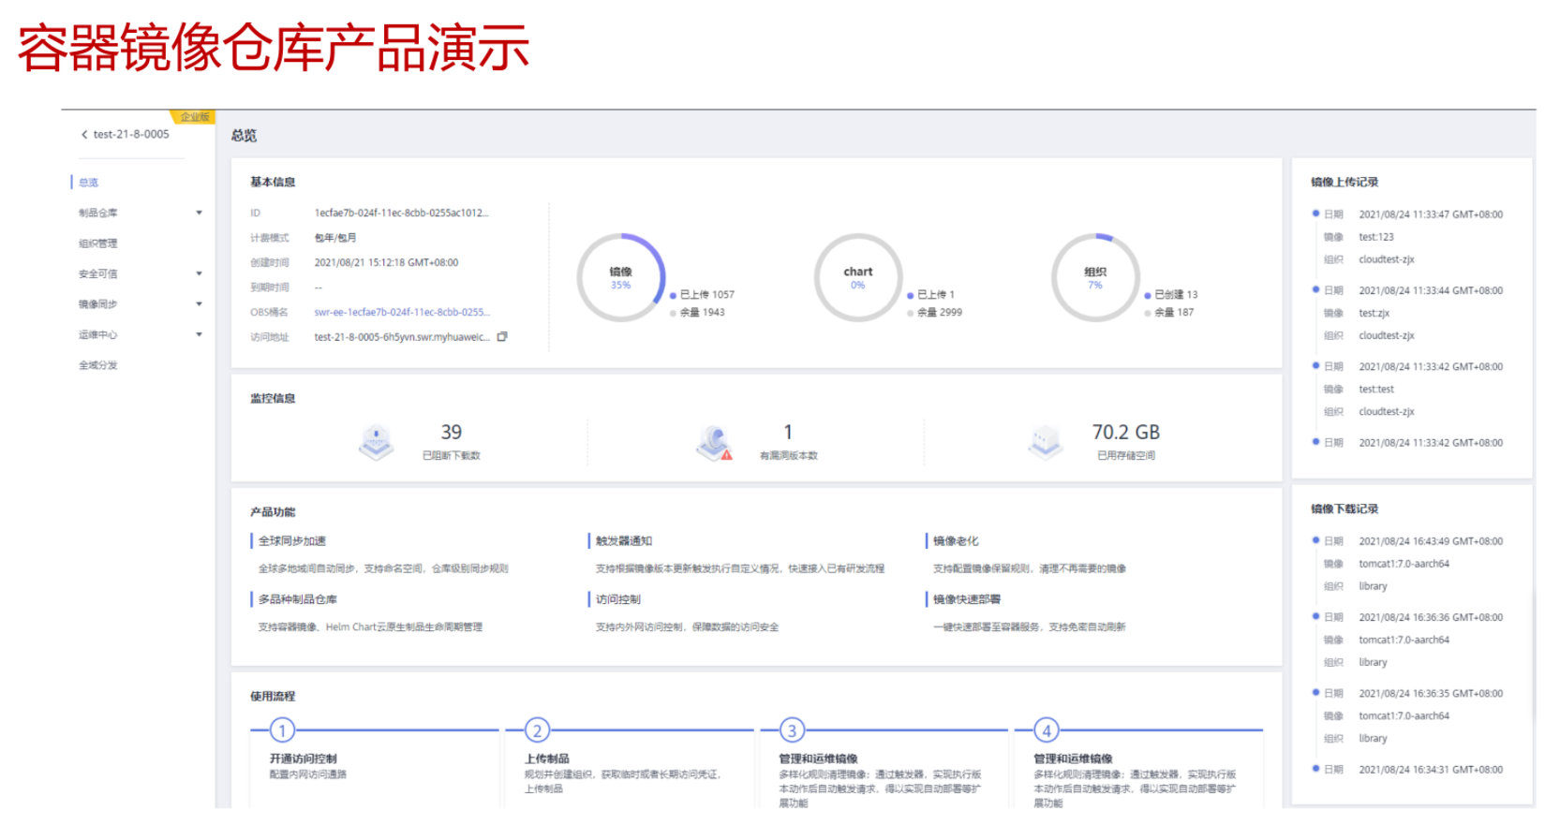The image size is (1545, 825).
Task: Click the used storage space icon
Action: click(x=1045, y=441)
